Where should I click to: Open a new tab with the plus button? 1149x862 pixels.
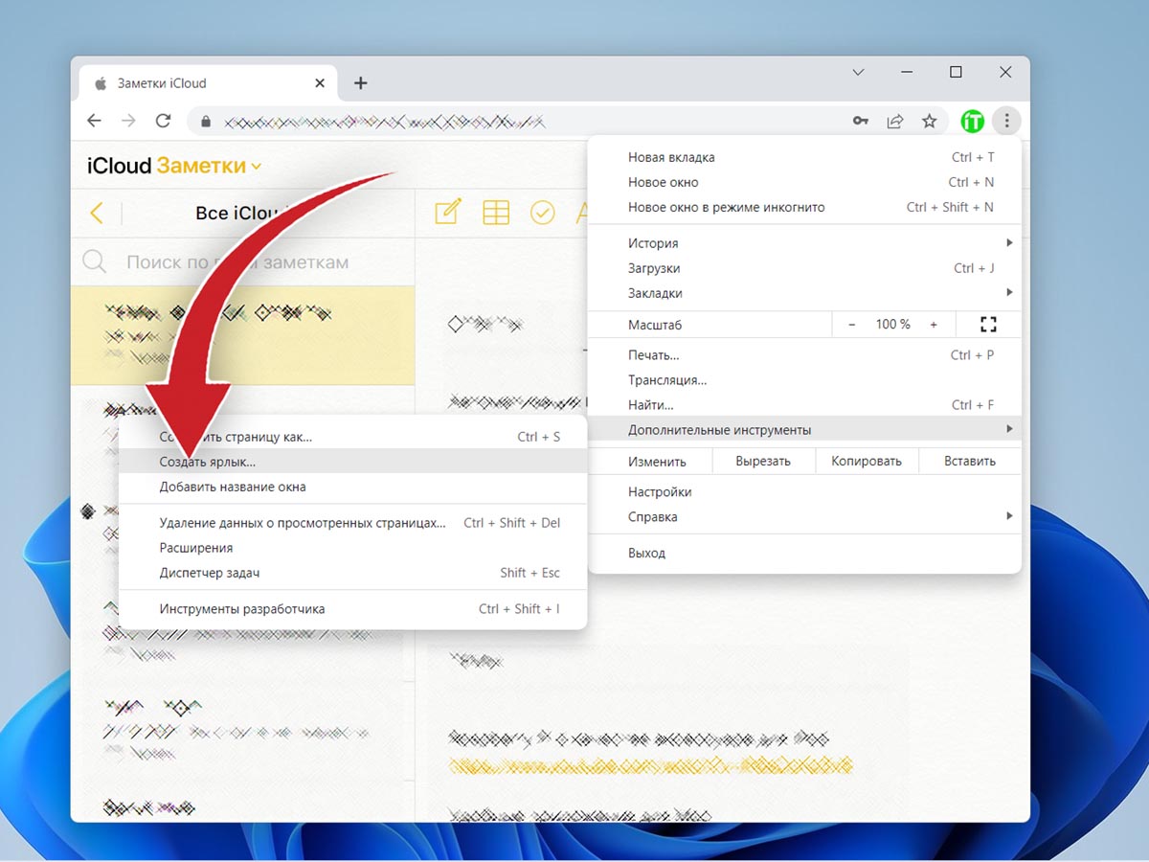[360, 83]
